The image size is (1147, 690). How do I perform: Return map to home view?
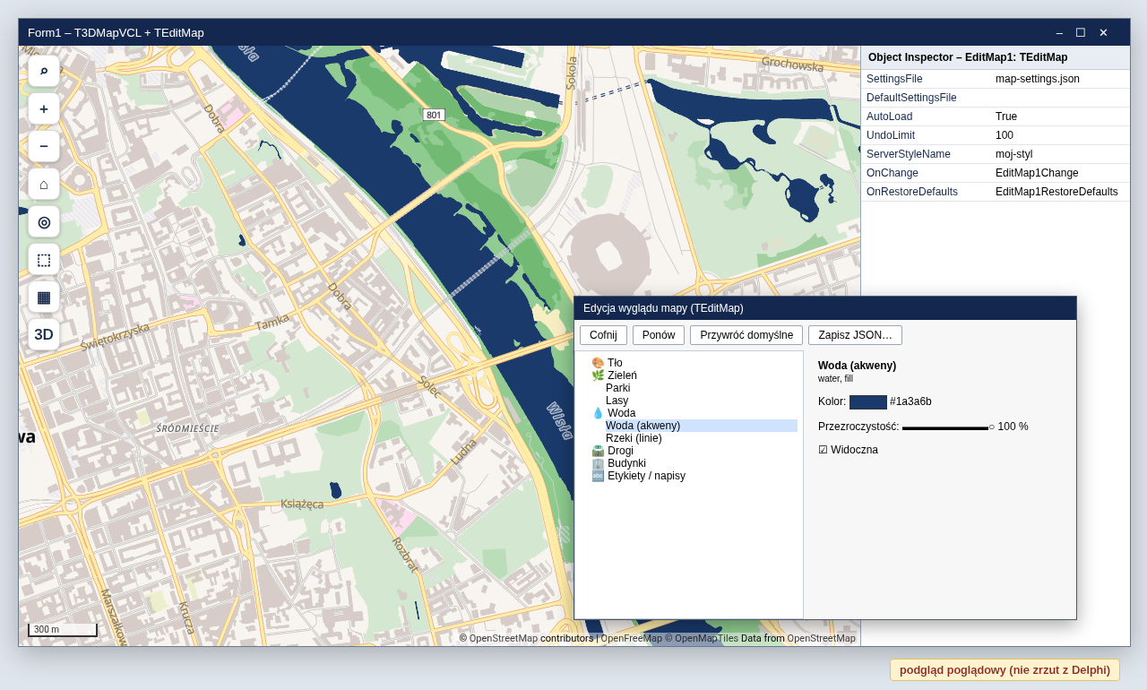tap(44, 184)
